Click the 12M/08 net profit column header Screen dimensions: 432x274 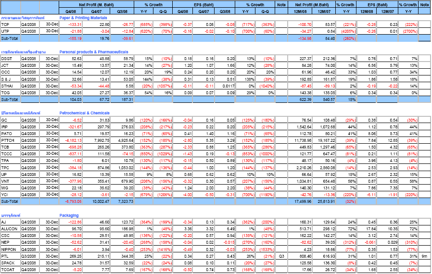[300, 11]
